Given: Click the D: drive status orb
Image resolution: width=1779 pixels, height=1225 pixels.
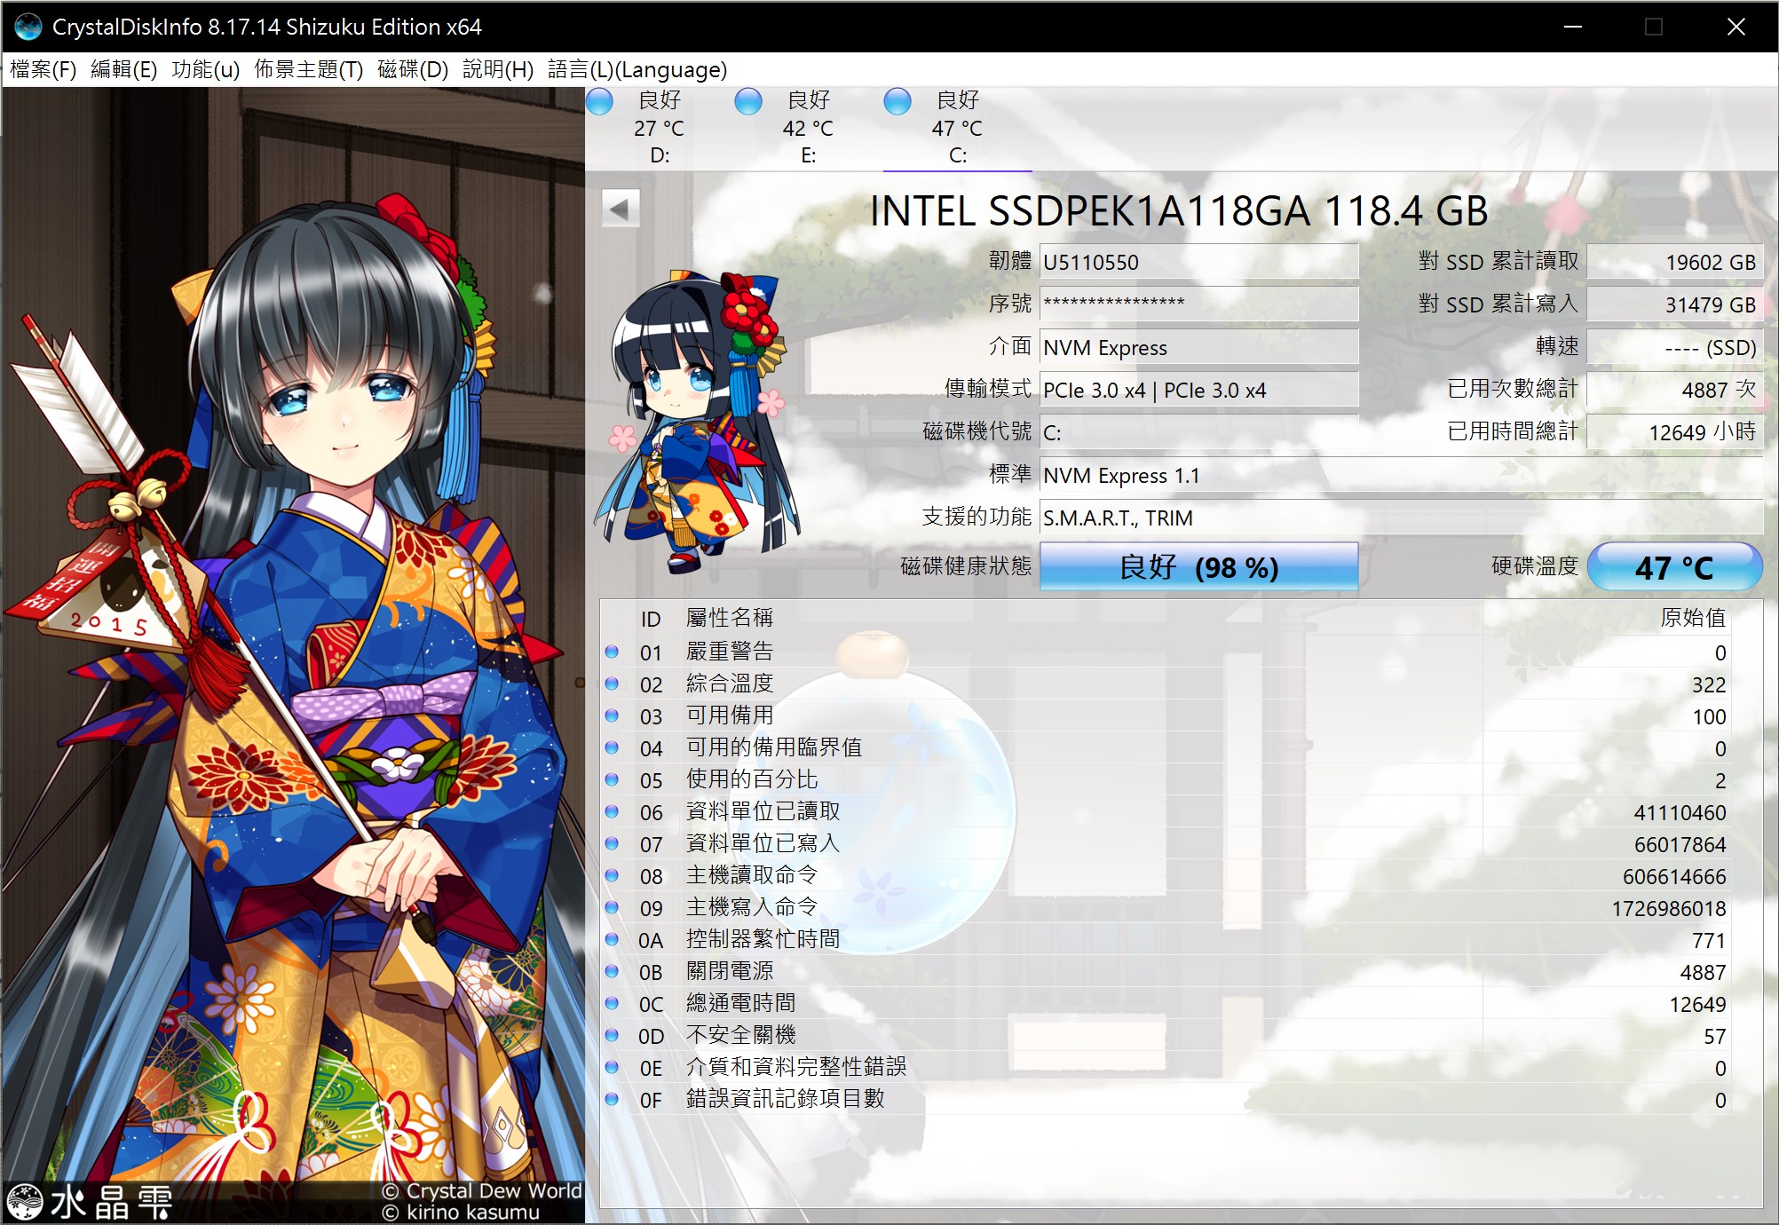Looking at the screenshot, I should tap(600, 101).
